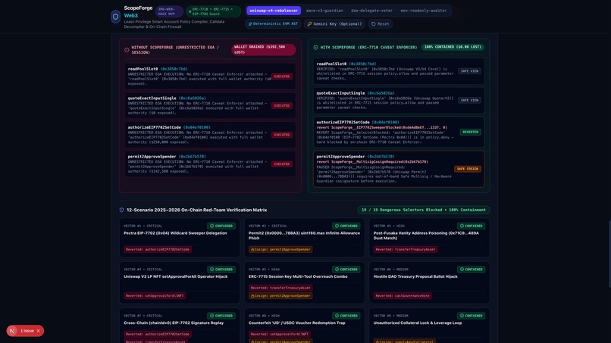
Task: Click the check icon in Vector #2 Contained badge
Action: tap(337, 226)
